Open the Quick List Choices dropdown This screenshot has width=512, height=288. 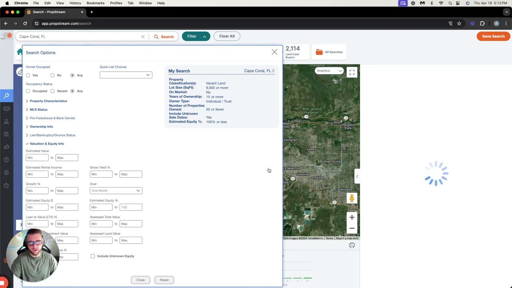tap(126, 75)
